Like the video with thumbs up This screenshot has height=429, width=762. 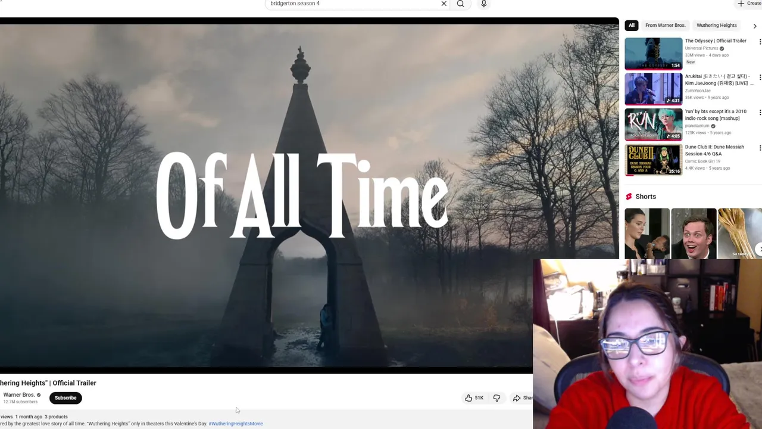pyautogui.click(x=474, y=398)
